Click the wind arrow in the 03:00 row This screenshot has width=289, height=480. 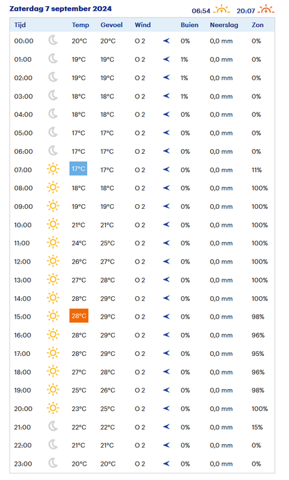166,96
